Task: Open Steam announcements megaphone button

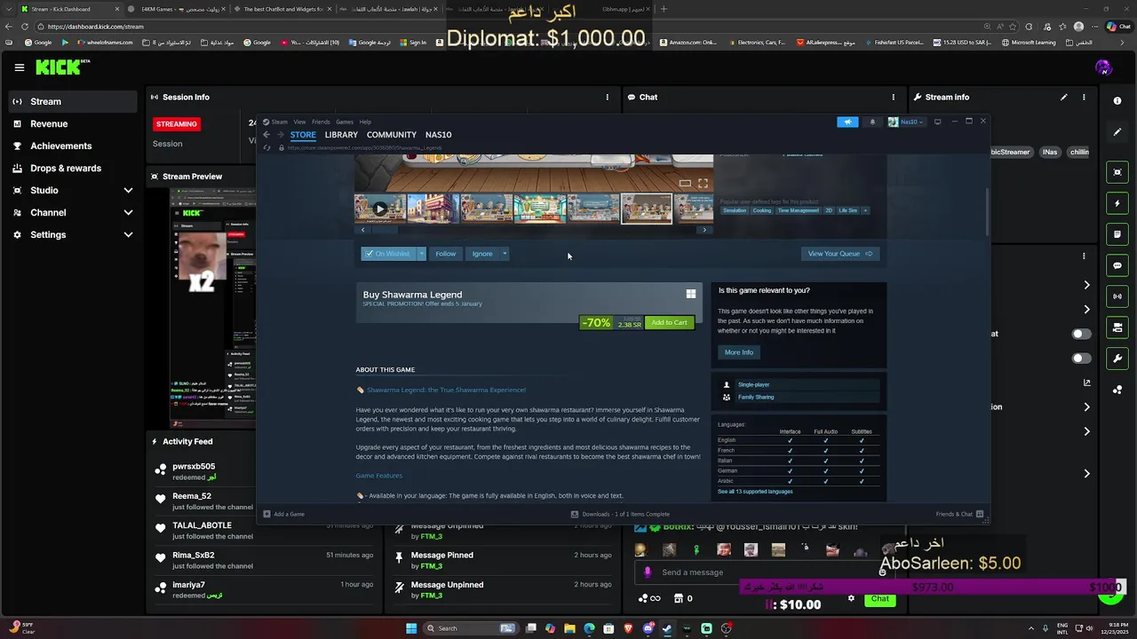Action: (847, 122)
